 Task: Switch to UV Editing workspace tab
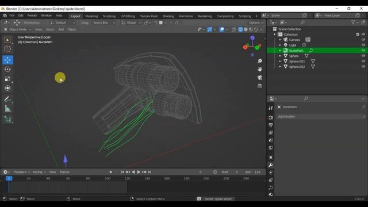pyautogui.click(x=128, y=16)
